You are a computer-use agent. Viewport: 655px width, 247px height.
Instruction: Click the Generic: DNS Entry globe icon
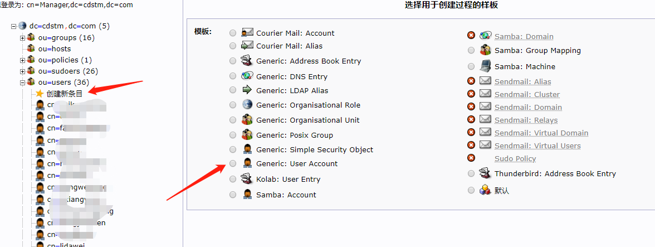[x=247, y=76]
